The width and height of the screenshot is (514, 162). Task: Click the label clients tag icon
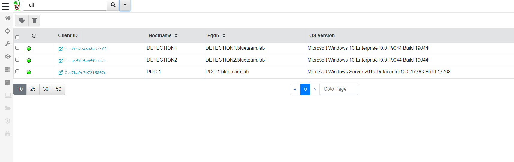pos(22,20)
